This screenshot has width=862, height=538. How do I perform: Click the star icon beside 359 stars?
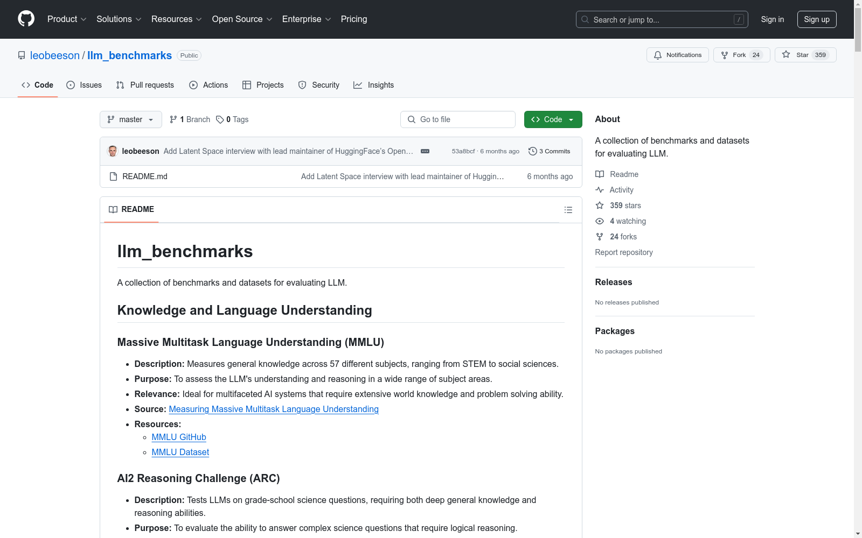point(600,206)
